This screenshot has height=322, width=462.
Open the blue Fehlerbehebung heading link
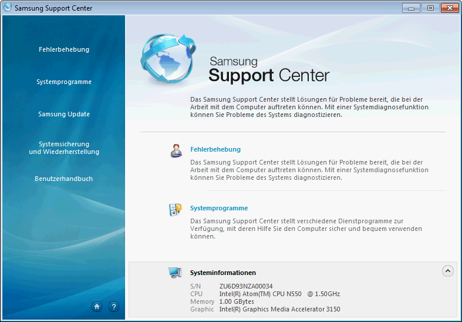tap(215, 149)
